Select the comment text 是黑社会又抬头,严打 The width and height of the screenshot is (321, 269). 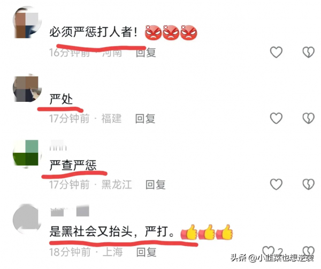[x=112, y=231]
